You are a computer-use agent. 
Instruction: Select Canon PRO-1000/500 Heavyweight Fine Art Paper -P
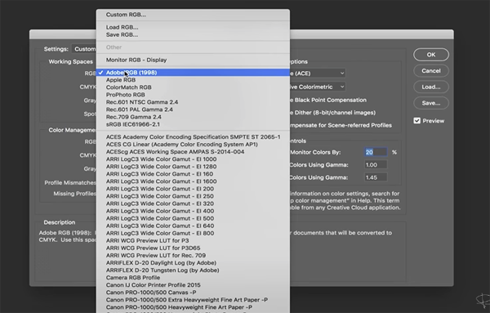(193, 307)
